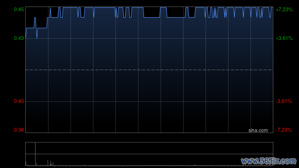The image size is (299, 168).
Task: Click the red 0.40 price label
Action: click(x=19, y=101)
